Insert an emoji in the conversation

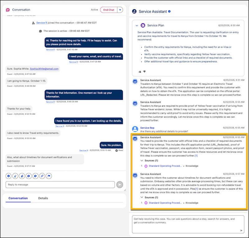point(9,176)
